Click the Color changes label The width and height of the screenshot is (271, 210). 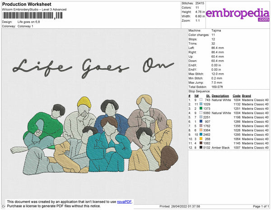click(199, 35)
